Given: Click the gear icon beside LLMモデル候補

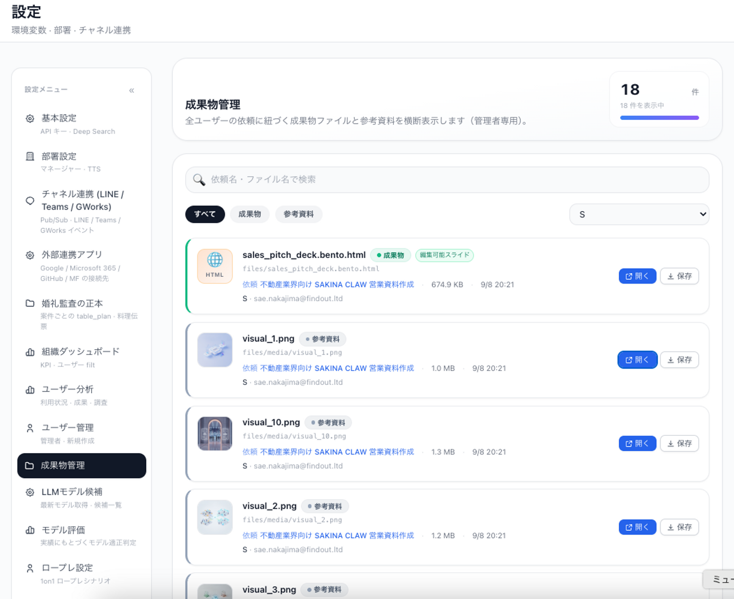Looking at the screenshot, I should (30, 492).
